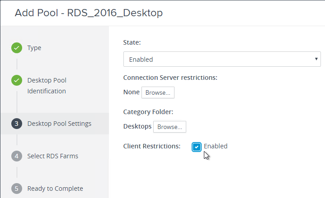Click the step 5 circle icon
The width and height of the screenshot is (325, 198).
17,189
